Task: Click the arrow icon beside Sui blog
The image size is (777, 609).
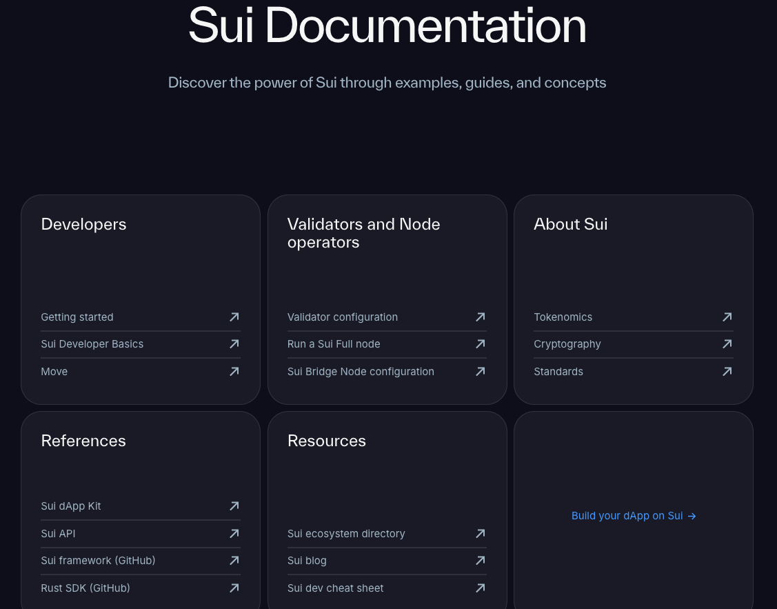Action: click(481, 561)
